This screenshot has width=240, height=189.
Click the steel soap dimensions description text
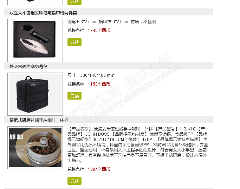pyautogui.click(x=112, y=22)
